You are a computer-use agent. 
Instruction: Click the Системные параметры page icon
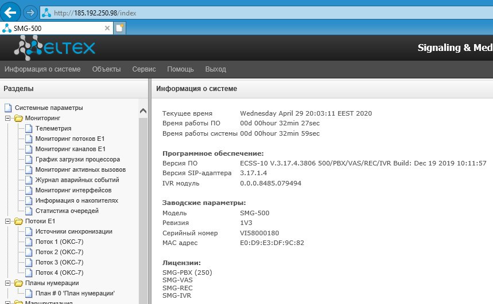[8, 108]
